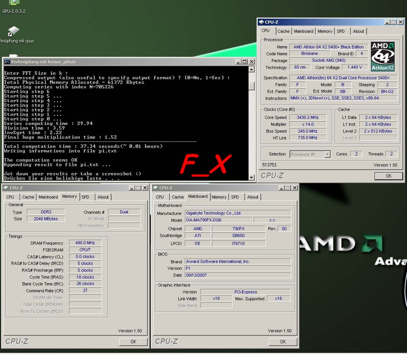Click the Channels value Dual

click(x=124, y=212)
